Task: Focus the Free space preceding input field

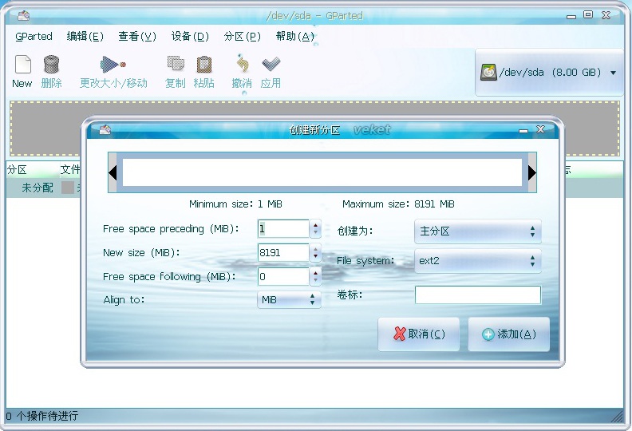Action: 283,229
